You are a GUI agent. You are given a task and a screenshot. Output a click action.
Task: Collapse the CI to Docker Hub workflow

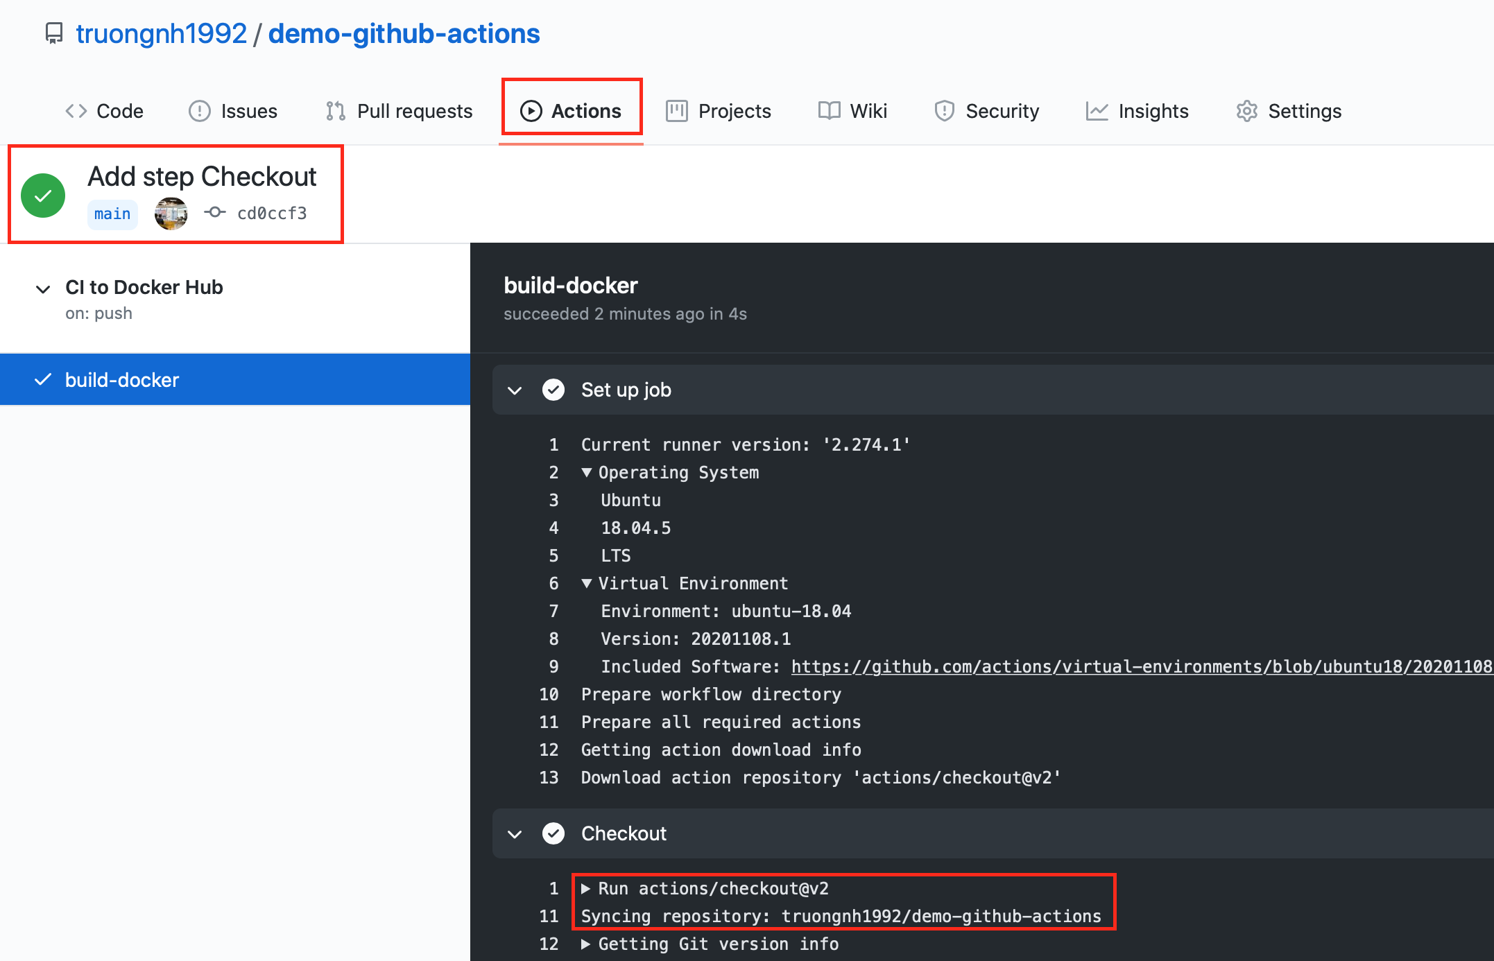pyautogui.click(x=43, y=288)
